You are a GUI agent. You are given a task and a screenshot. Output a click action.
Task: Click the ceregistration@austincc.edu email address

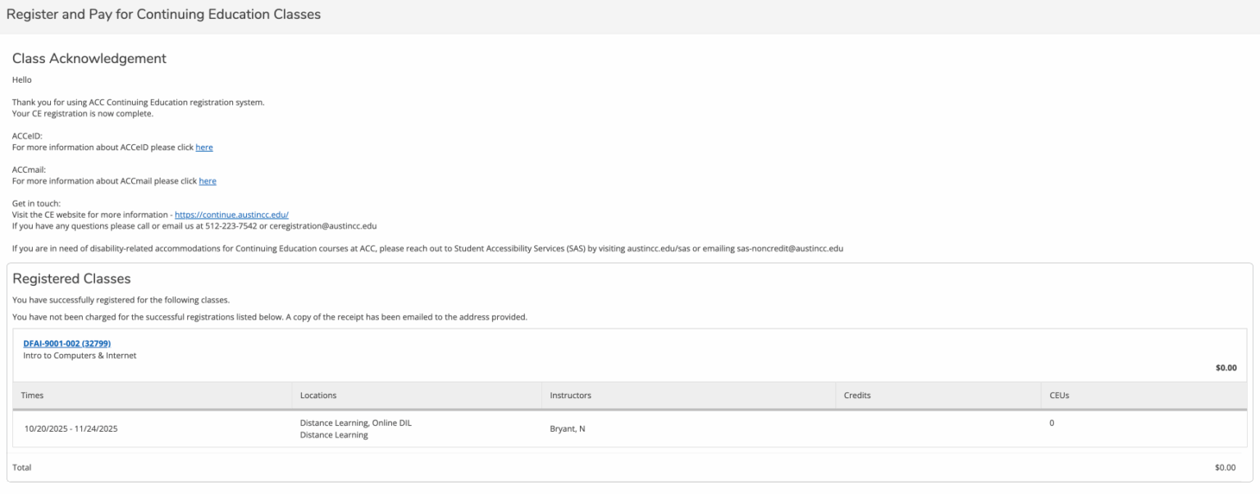322,226
